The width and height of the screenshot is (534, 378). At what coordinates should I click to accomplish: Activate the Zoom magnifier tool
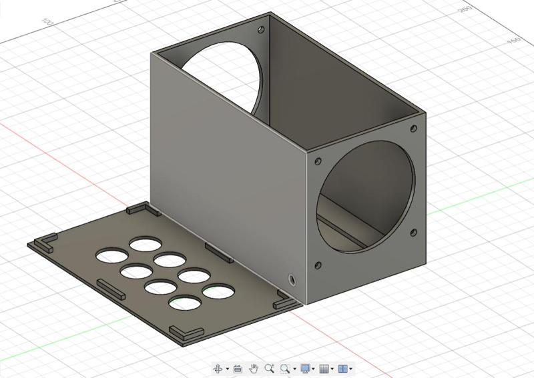[270, 369]
